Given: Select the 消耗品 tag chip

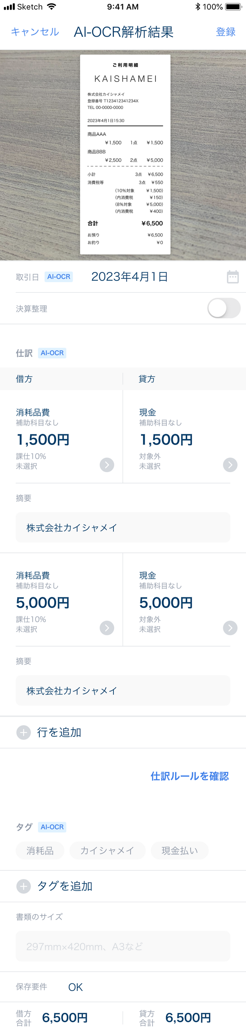Looking at the screenshot, I should click(x=40, y=851).
